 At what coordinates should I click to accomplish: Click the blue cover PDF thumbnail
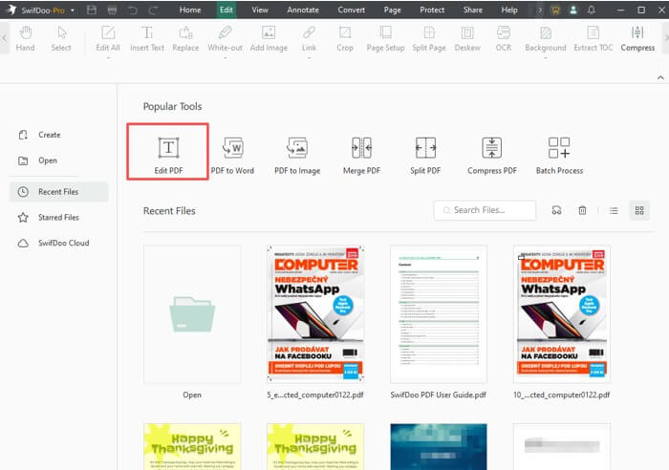[x=438, y=446]
